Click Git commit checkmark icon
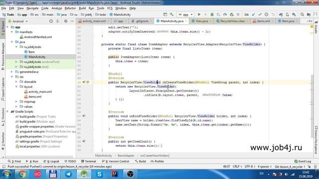The height and width of the screenshot is (179, 319). point(260,14)
